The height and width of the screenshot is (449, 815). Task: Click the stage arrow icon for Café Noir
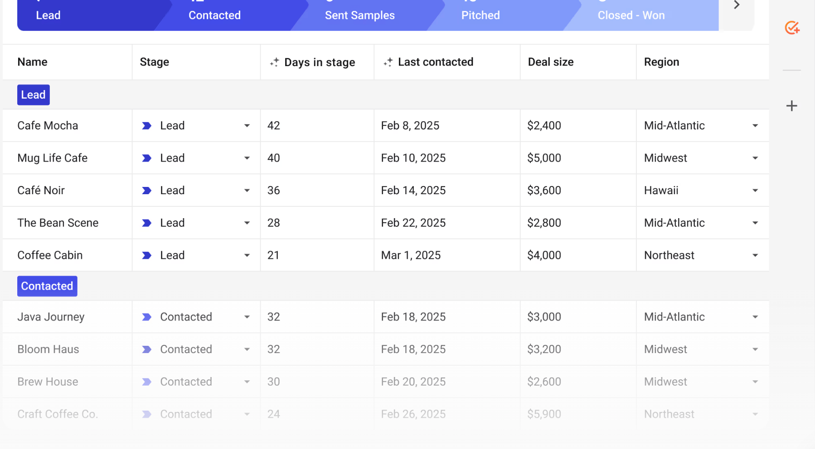[x=146, y=191]
